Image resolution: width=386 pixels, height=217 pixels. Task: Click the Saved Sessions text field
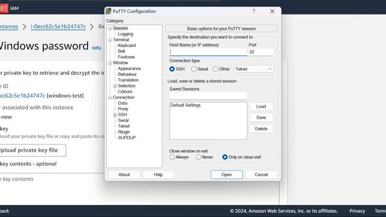point(208,96)
